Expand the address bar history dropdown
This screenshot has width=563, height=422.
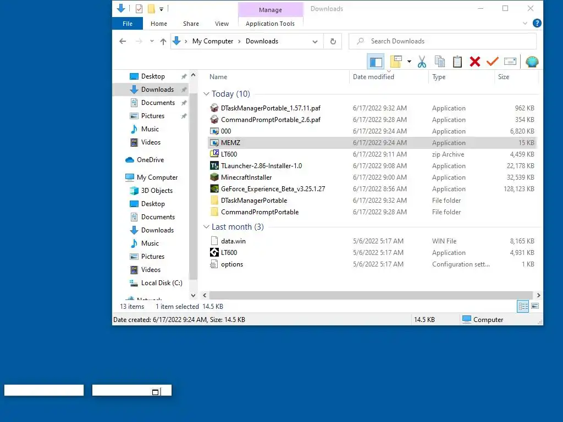315,42
